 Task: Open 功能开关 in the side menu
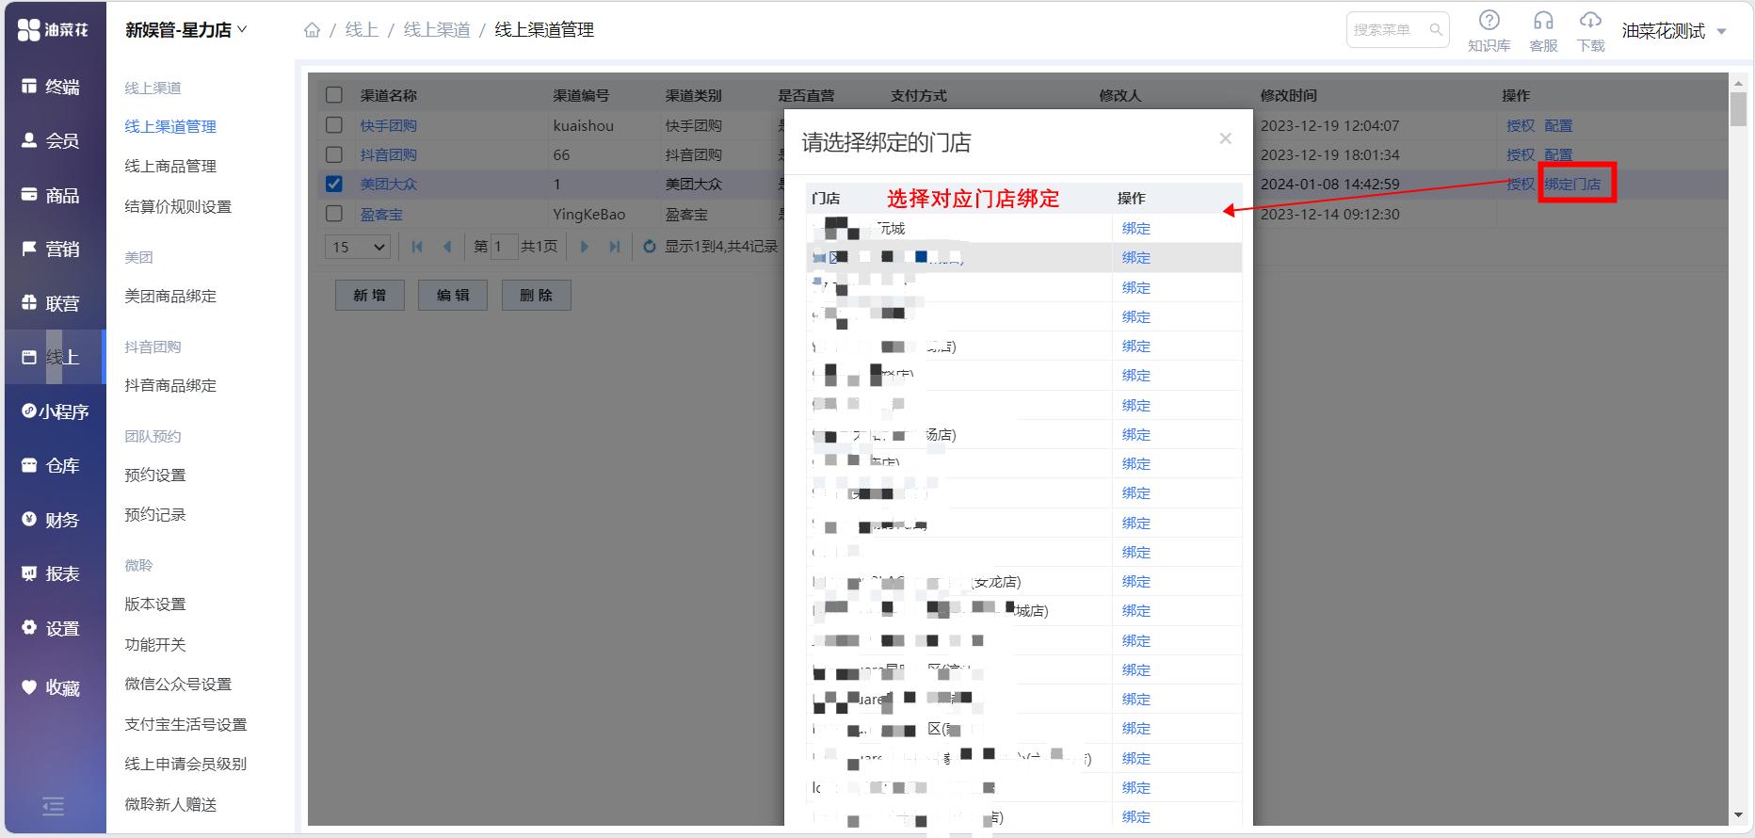pyautogui.click(x=155, y=644)
